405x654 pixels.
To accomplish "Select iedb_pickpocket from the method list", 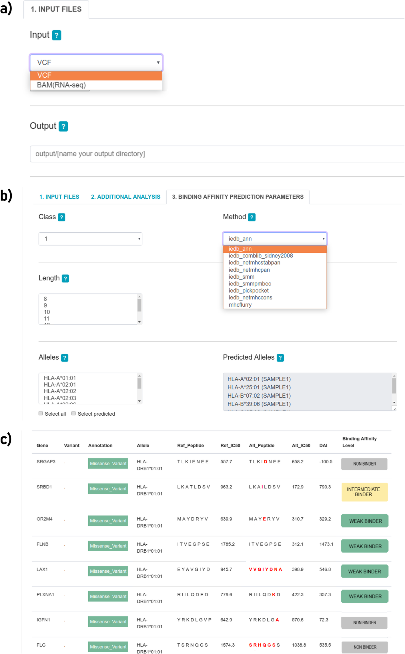I will (x=275, y=291).
